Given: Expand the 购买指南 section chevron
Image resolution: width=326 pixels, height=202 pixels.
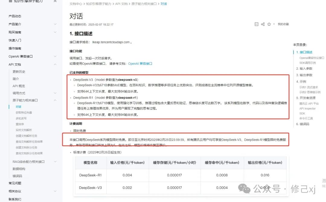Looking at the screenshot, I should click(55, 32).
